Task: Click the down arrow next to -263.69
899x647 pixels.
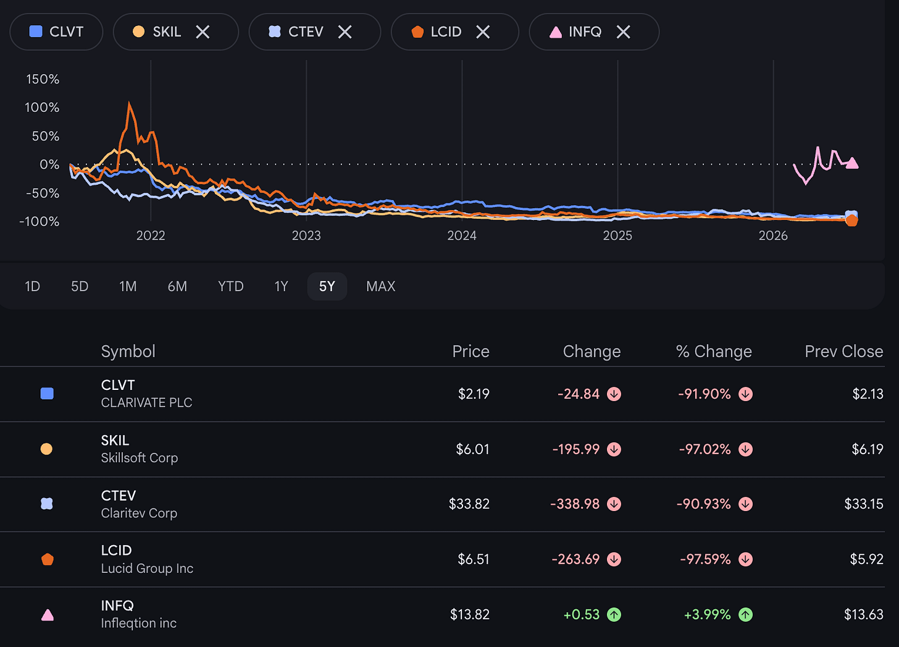Action: (614, 559)
